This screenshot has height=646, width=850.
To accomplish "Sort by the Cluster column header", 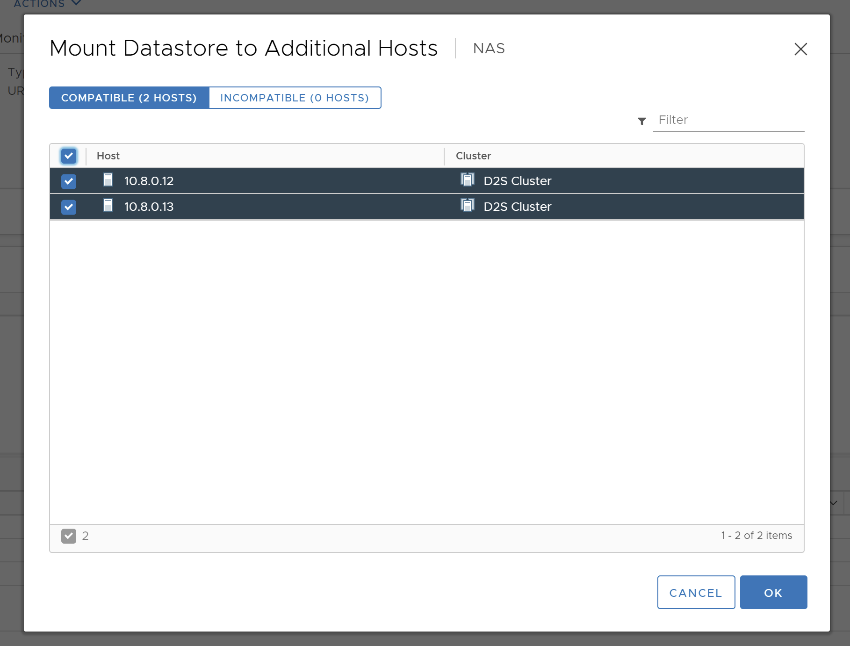I will (x=473, y=156).
